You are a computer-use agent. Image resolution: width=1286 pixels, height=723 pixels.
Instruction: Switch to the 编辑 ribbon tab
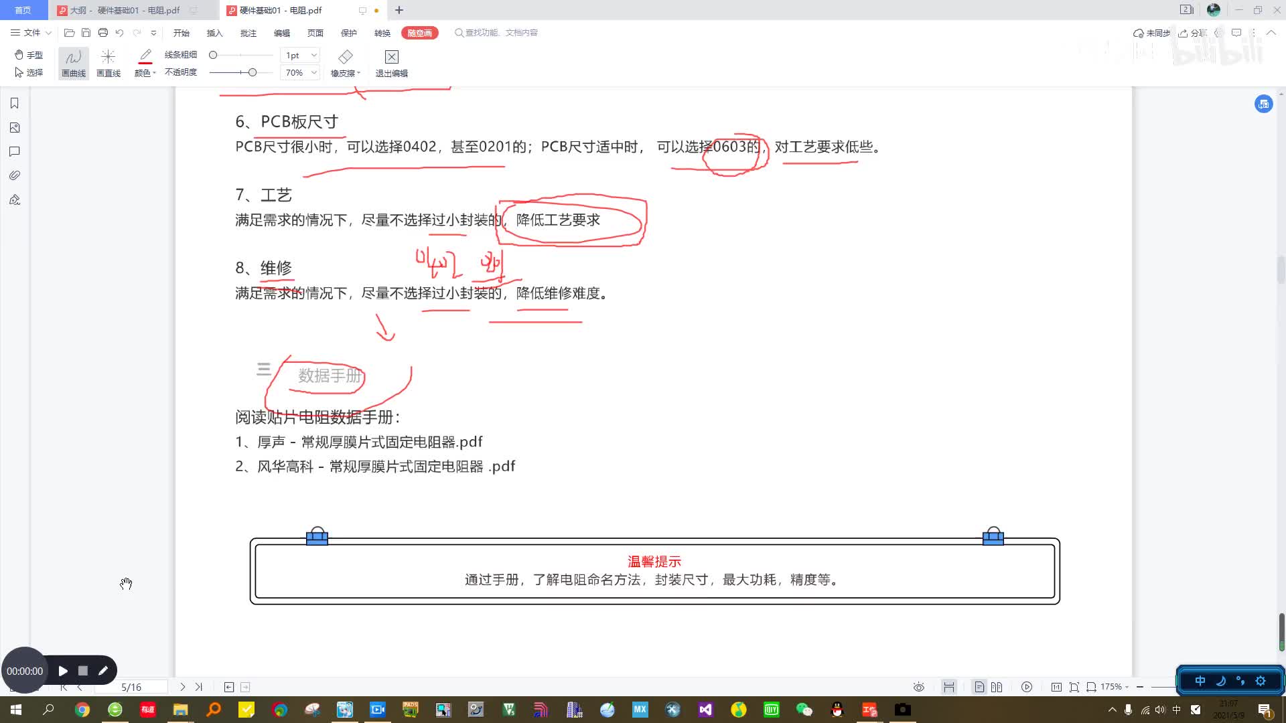(281, 33)
